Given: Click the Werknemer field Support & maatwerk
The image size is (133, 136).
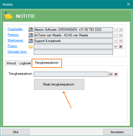Looking at the screenshot, I should point(73,41).
